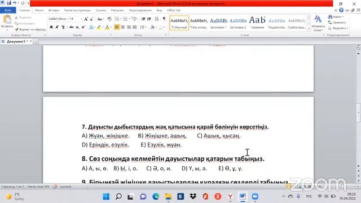The image size is (361, 203).
Task: Open the Borders dropdown arrow
Action: pos(165,27)
